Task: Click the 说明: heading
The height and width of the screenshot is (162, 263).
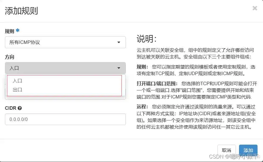Action: coord(147,39)
